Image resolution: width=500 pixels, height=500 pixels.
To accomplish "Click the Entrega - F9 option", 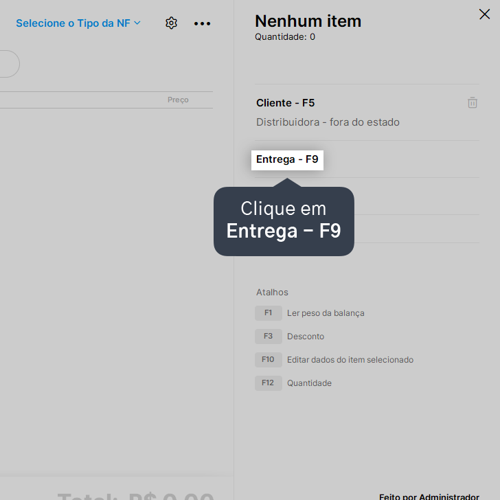I will (x=287, y=159).
